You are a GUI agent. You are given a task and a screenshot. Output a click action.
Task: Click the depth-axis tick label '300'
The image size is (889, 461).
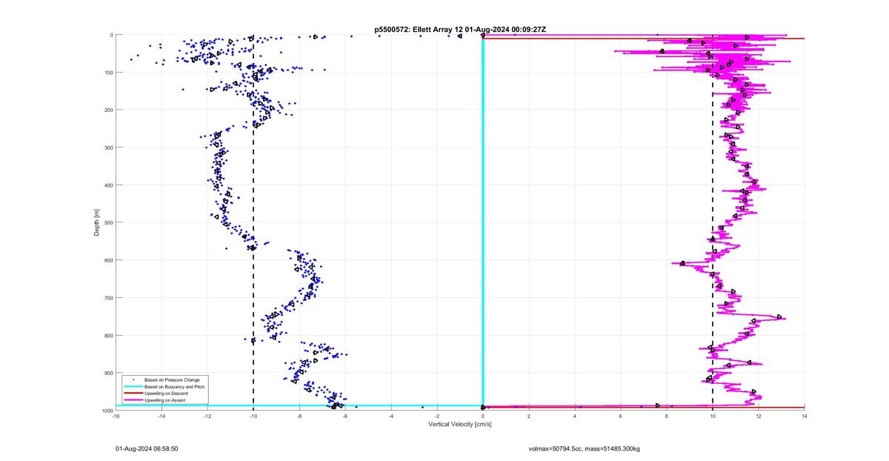point(108,147)
